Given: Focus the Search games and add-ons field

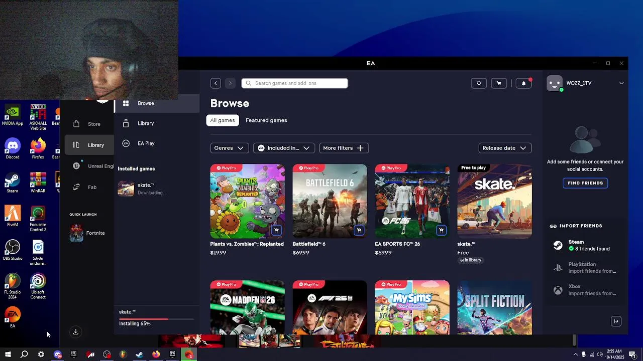Looking at the screenshot, I should pyautogui.click(x=294, y=83).
